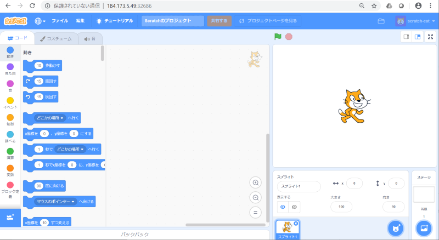Click the green flag to run
This screenshot has height=240, width=439.
[x=278, y=37]
